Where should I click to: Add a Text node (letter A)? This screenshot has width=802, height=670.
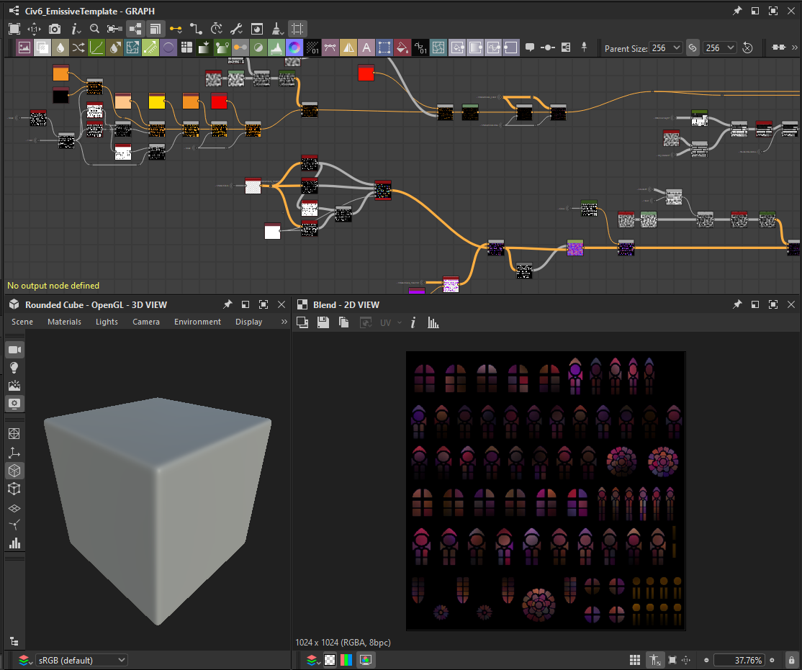click(x=366, y=47)
